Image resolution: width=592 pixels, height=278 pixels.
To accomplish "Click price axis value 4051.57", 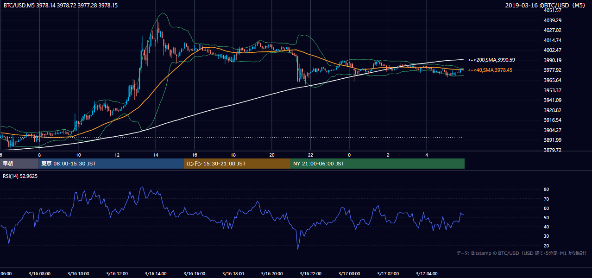I will click(553, 11).
